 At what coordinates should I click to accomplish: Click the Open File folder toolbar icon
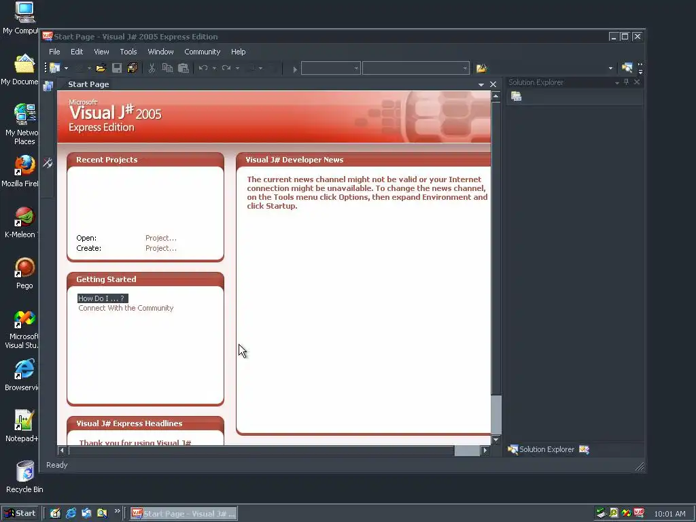click(101, 68)
